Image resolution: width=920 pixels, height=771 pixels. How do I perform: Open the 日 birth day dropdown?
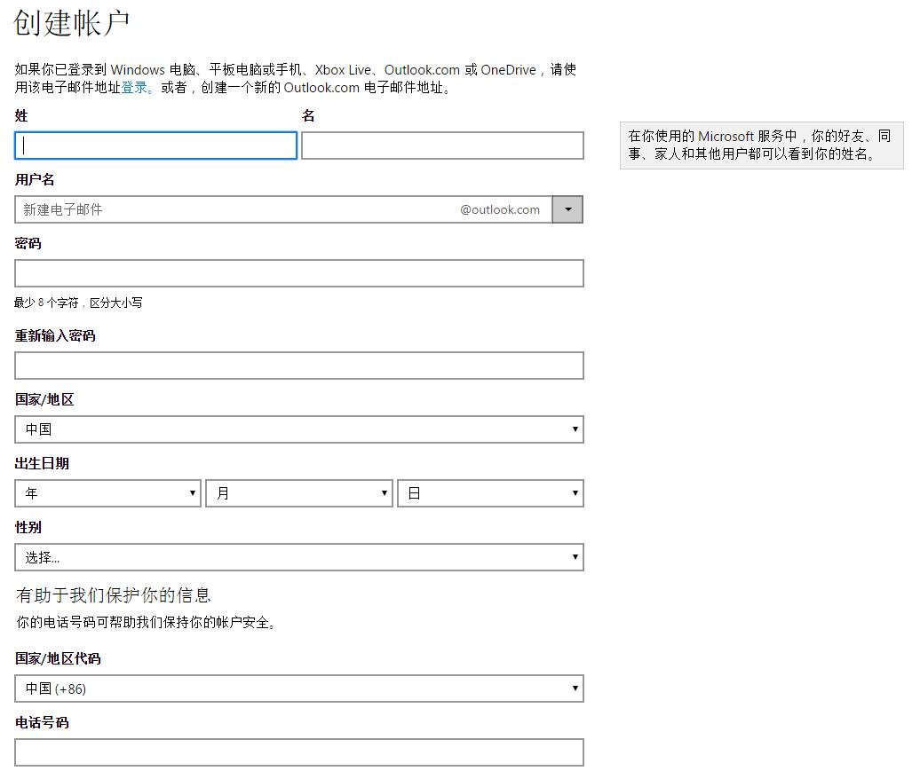pos(488,492)
